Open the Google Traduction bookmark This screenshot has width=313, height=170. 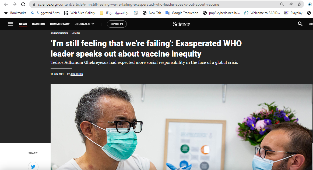[182, 13]
